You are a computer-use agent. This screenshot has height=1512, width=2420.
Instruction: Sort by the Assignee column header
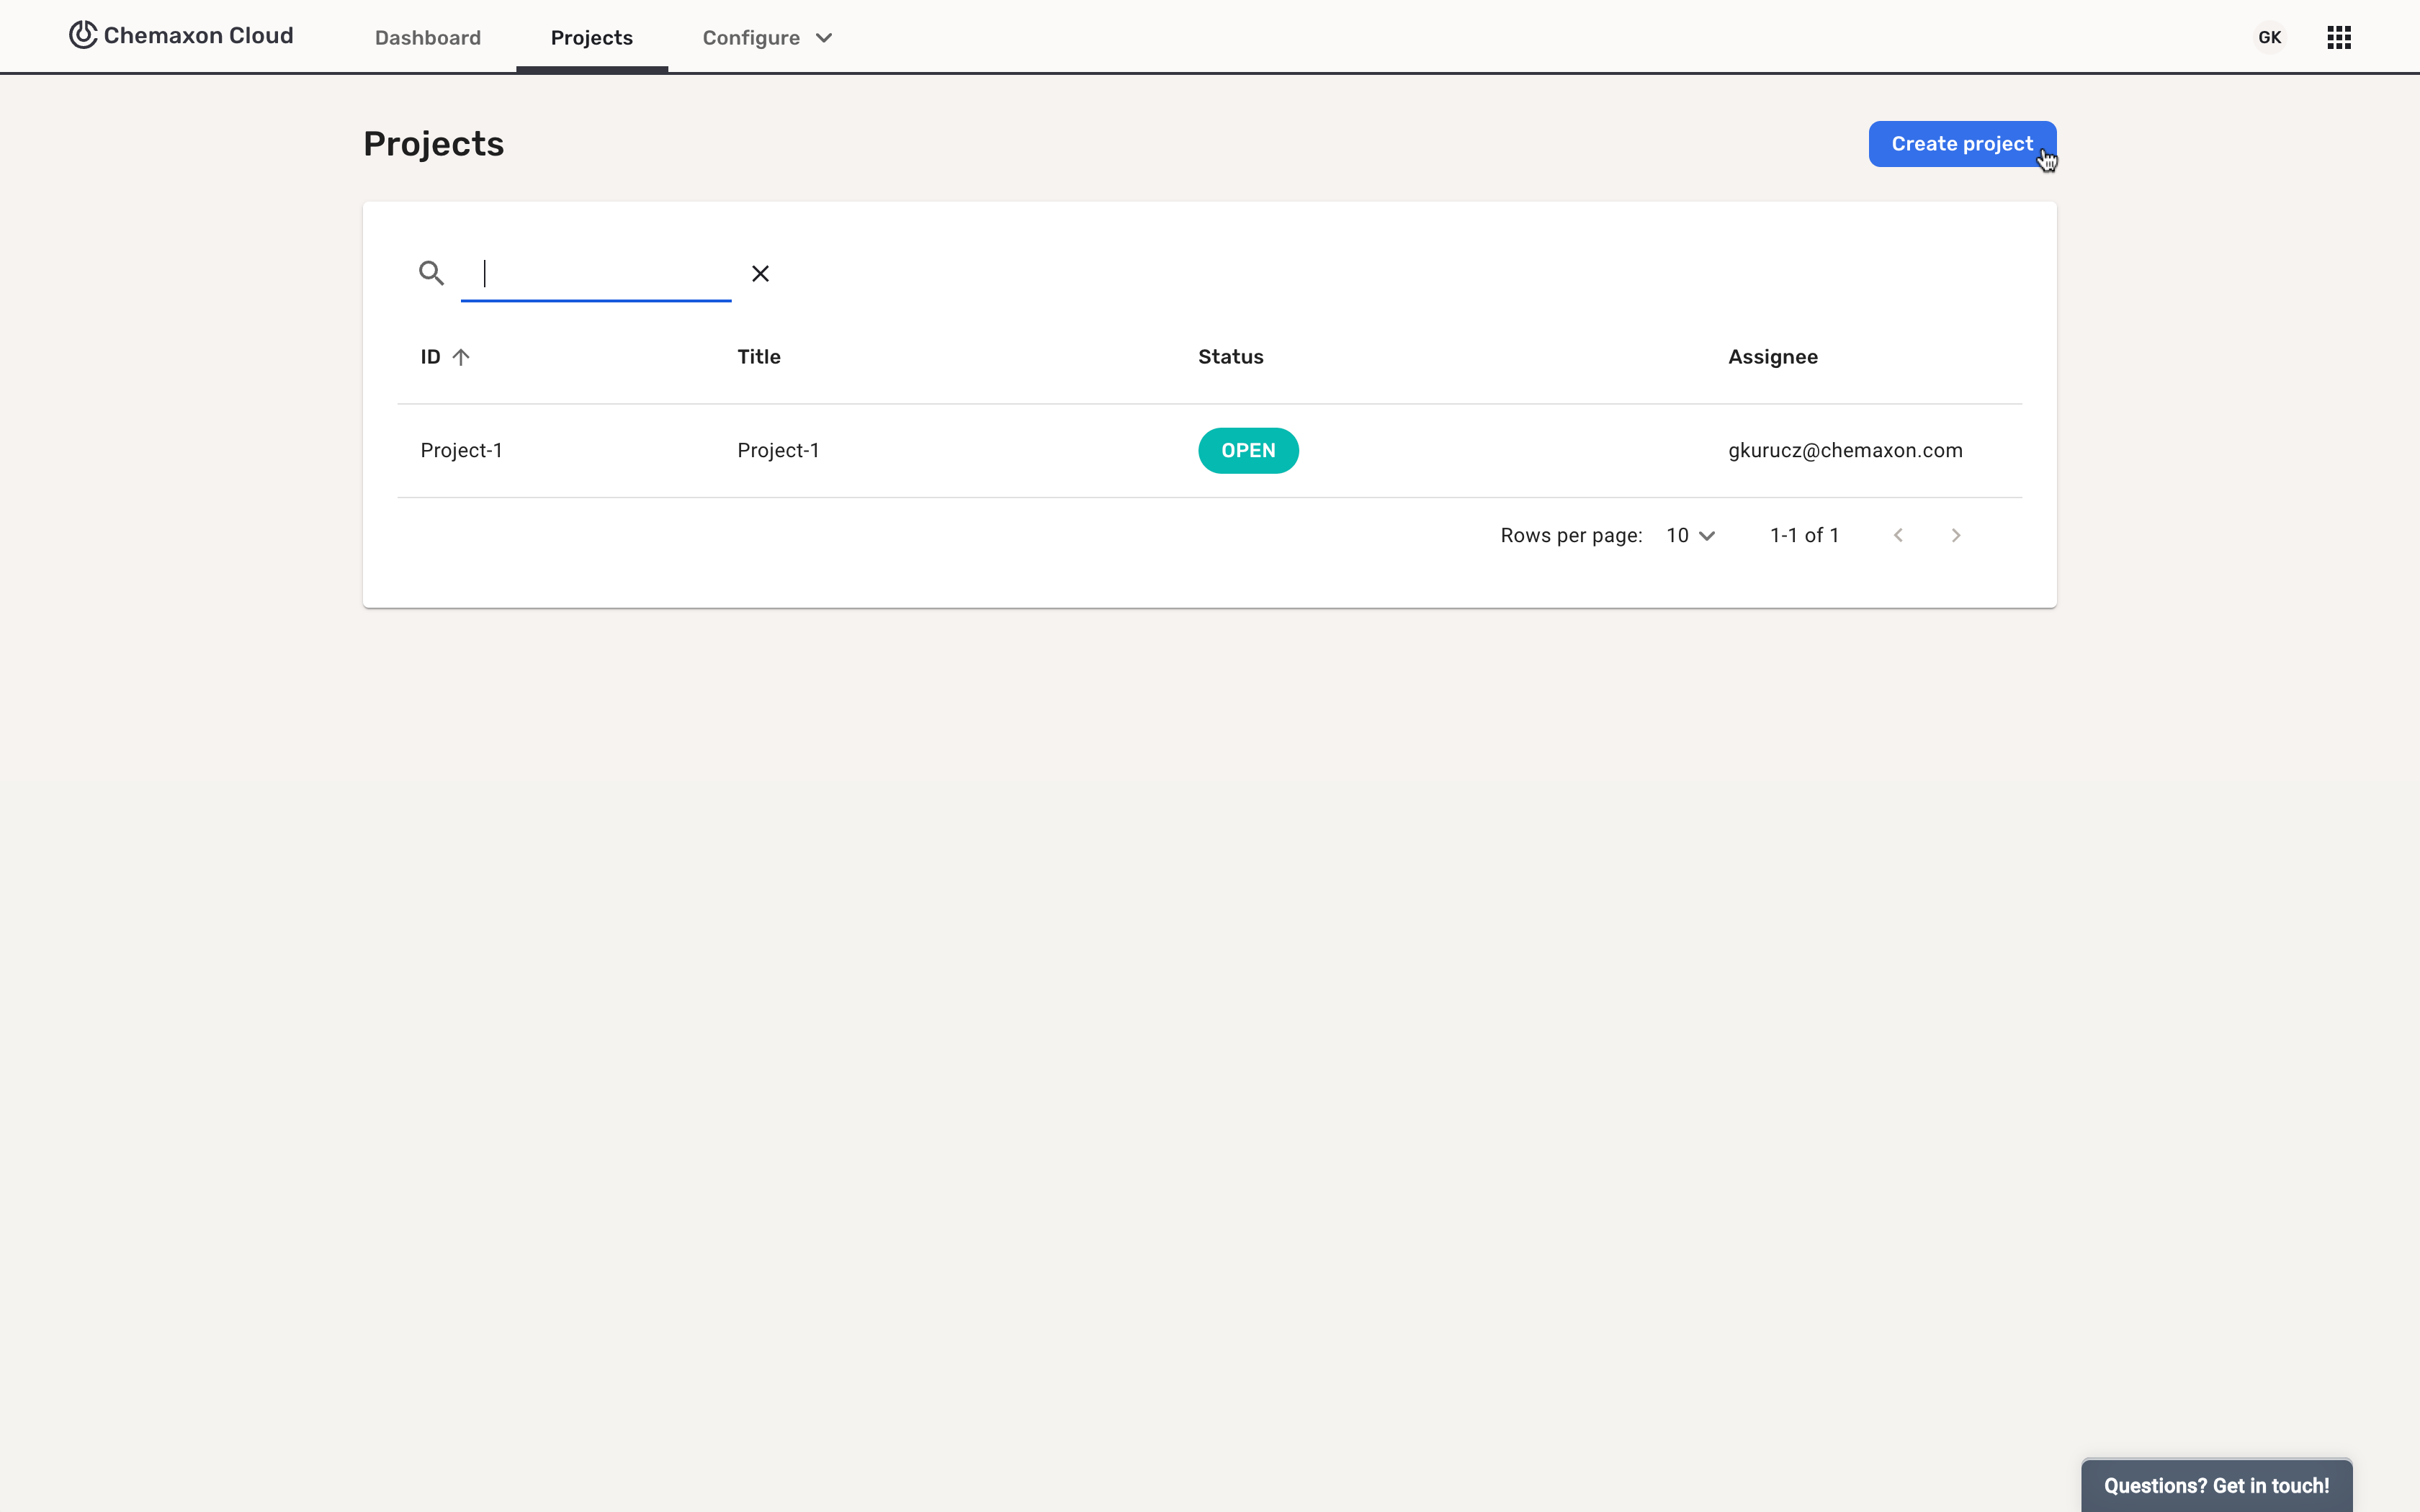click(1772, 357)
